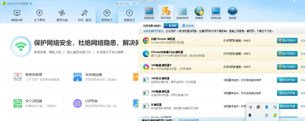Toggle 保护网速中 for 360极速浏览器X
The height and width of the screenshot is (121, 305).
pyautogui.click(x=287, y=67)
